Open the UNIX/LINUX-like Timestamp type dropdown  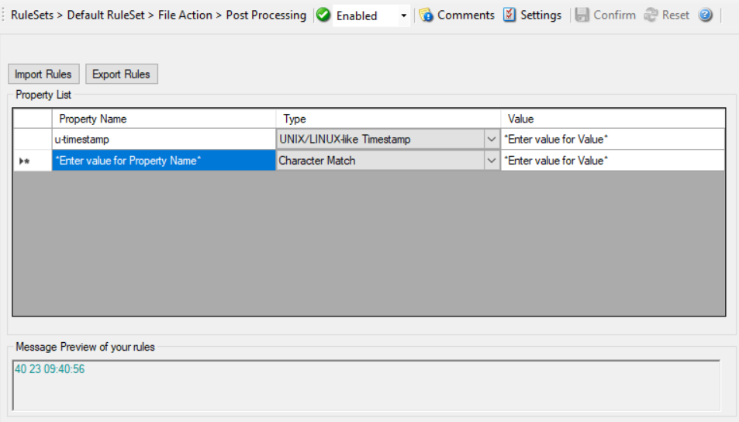(492, 140)
